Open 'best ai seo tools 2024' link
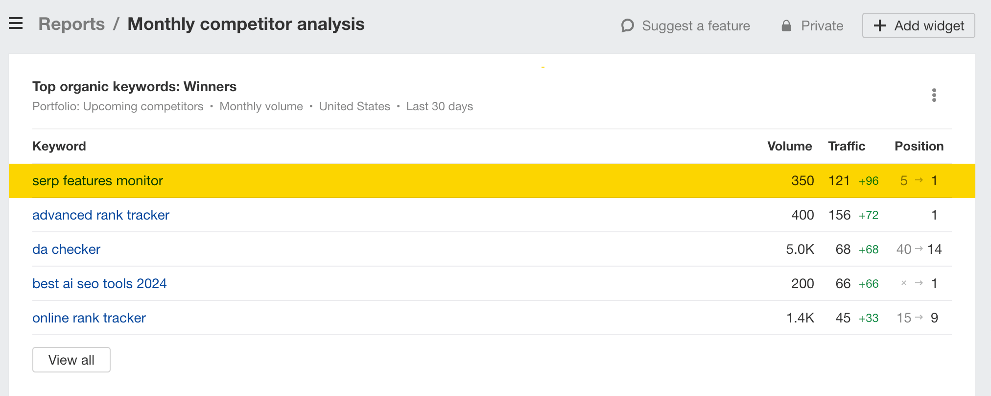 tap(99, 284)
